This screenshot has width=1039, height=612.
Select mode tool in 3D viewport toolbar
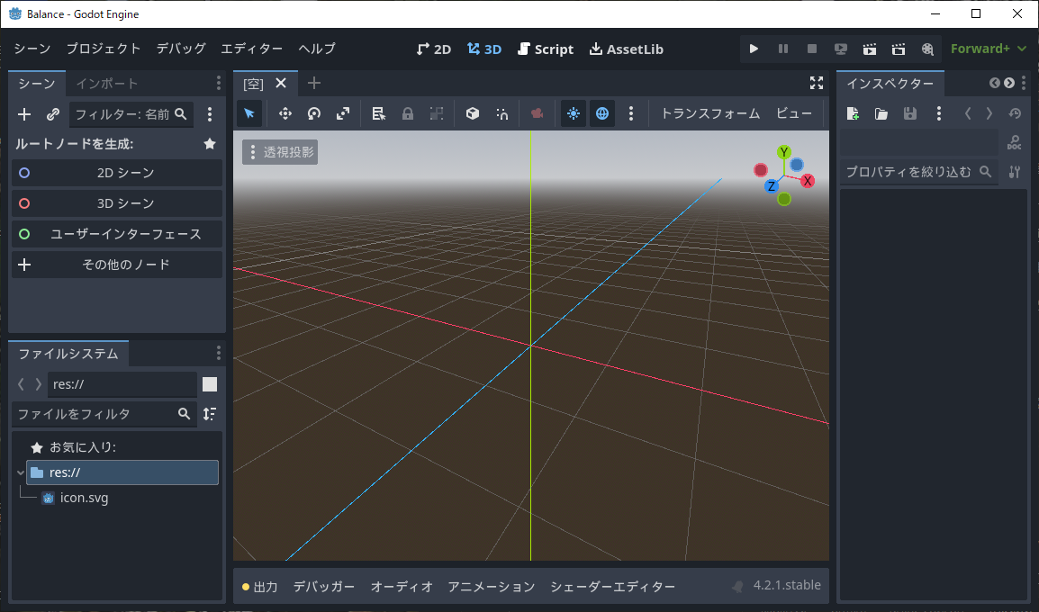(248, 113)
